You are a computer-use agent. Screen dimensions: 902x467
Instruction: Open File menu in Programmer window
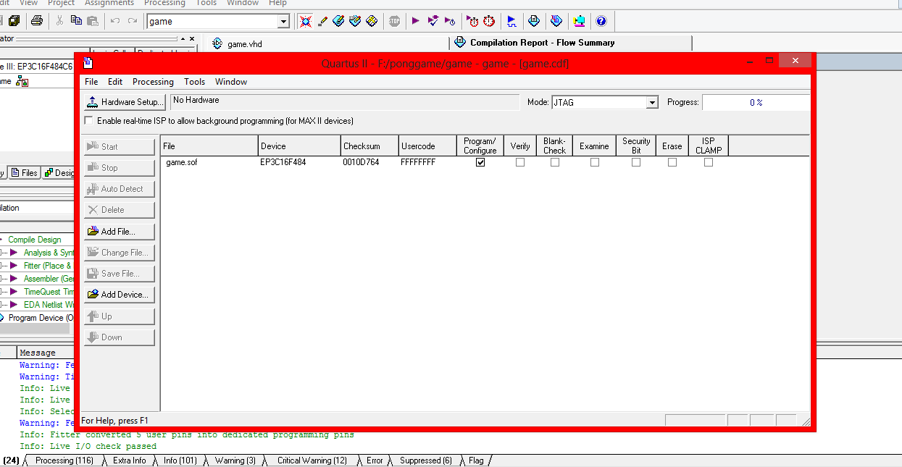[91, 82]
